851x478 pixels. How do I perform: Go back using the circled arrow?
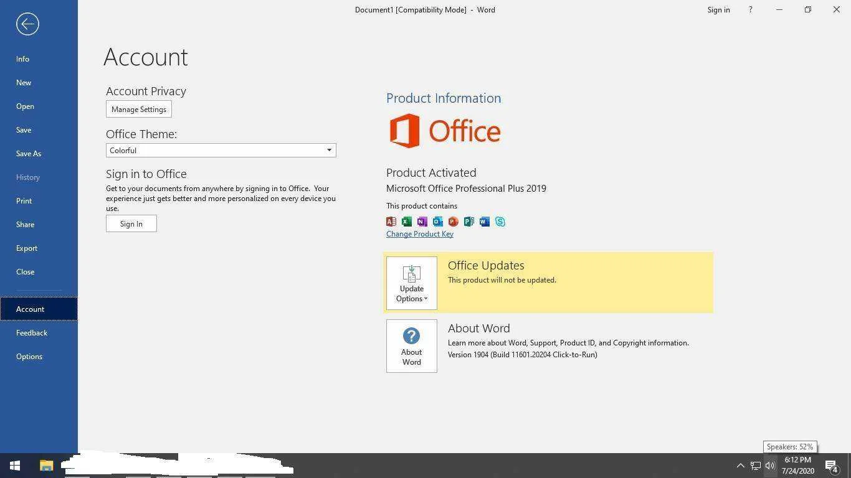click(x=27, y=24)
